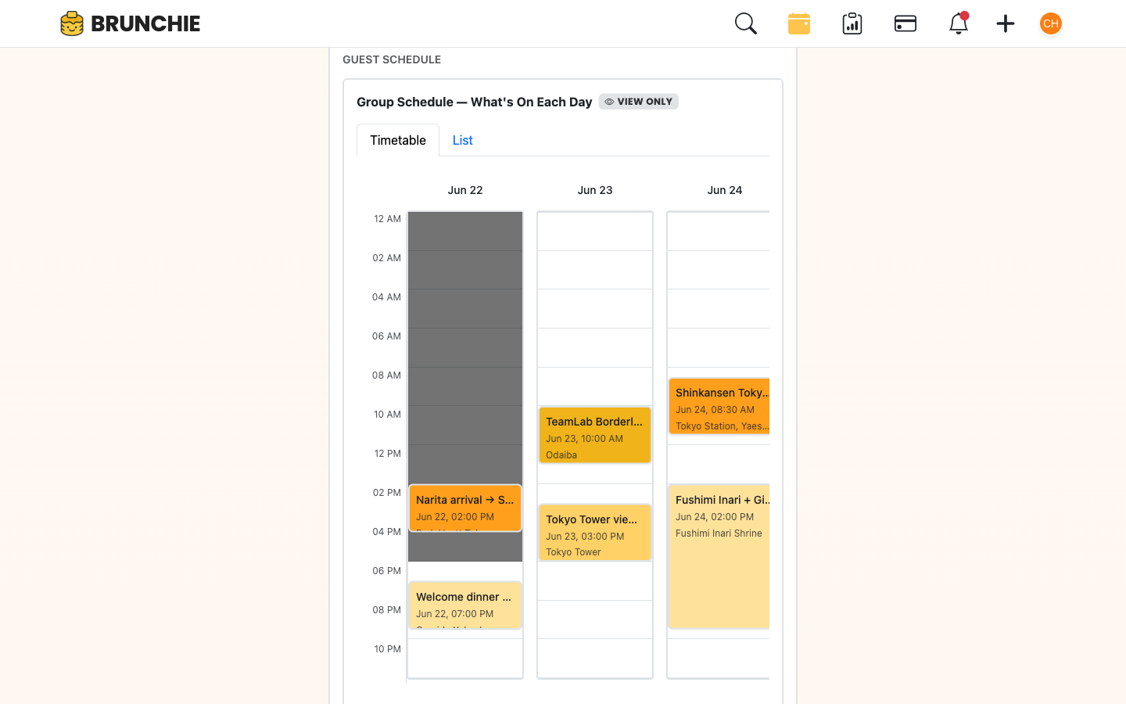Go to home via BRUNCHIE wordmark
This screenshot has height=704, width=1126.
(x=145, y=23)
